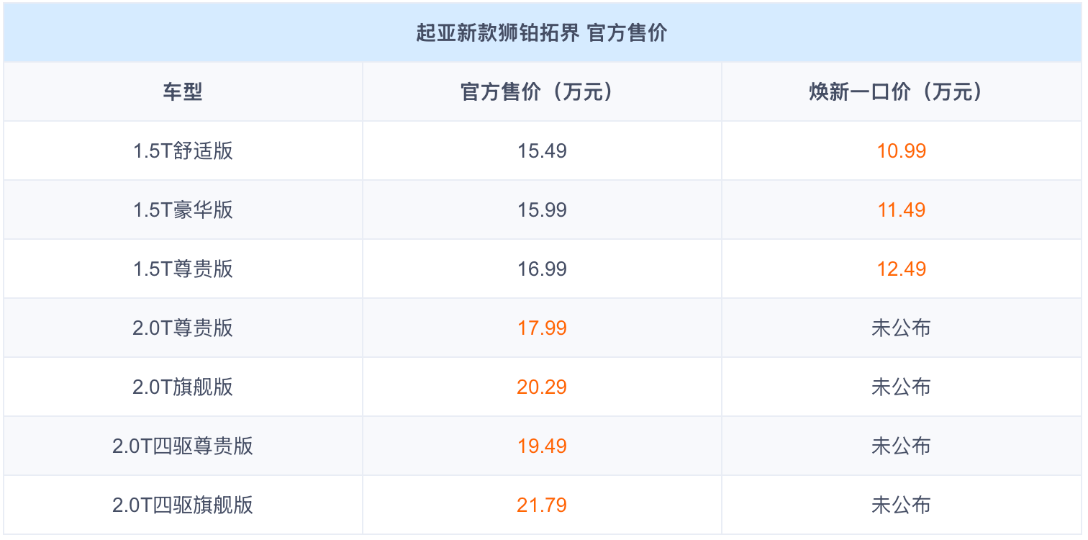The height and width of the screenshot is (540, 1088).
Task: Select the 20.29 official price
Action: click(x=542, y=387)
